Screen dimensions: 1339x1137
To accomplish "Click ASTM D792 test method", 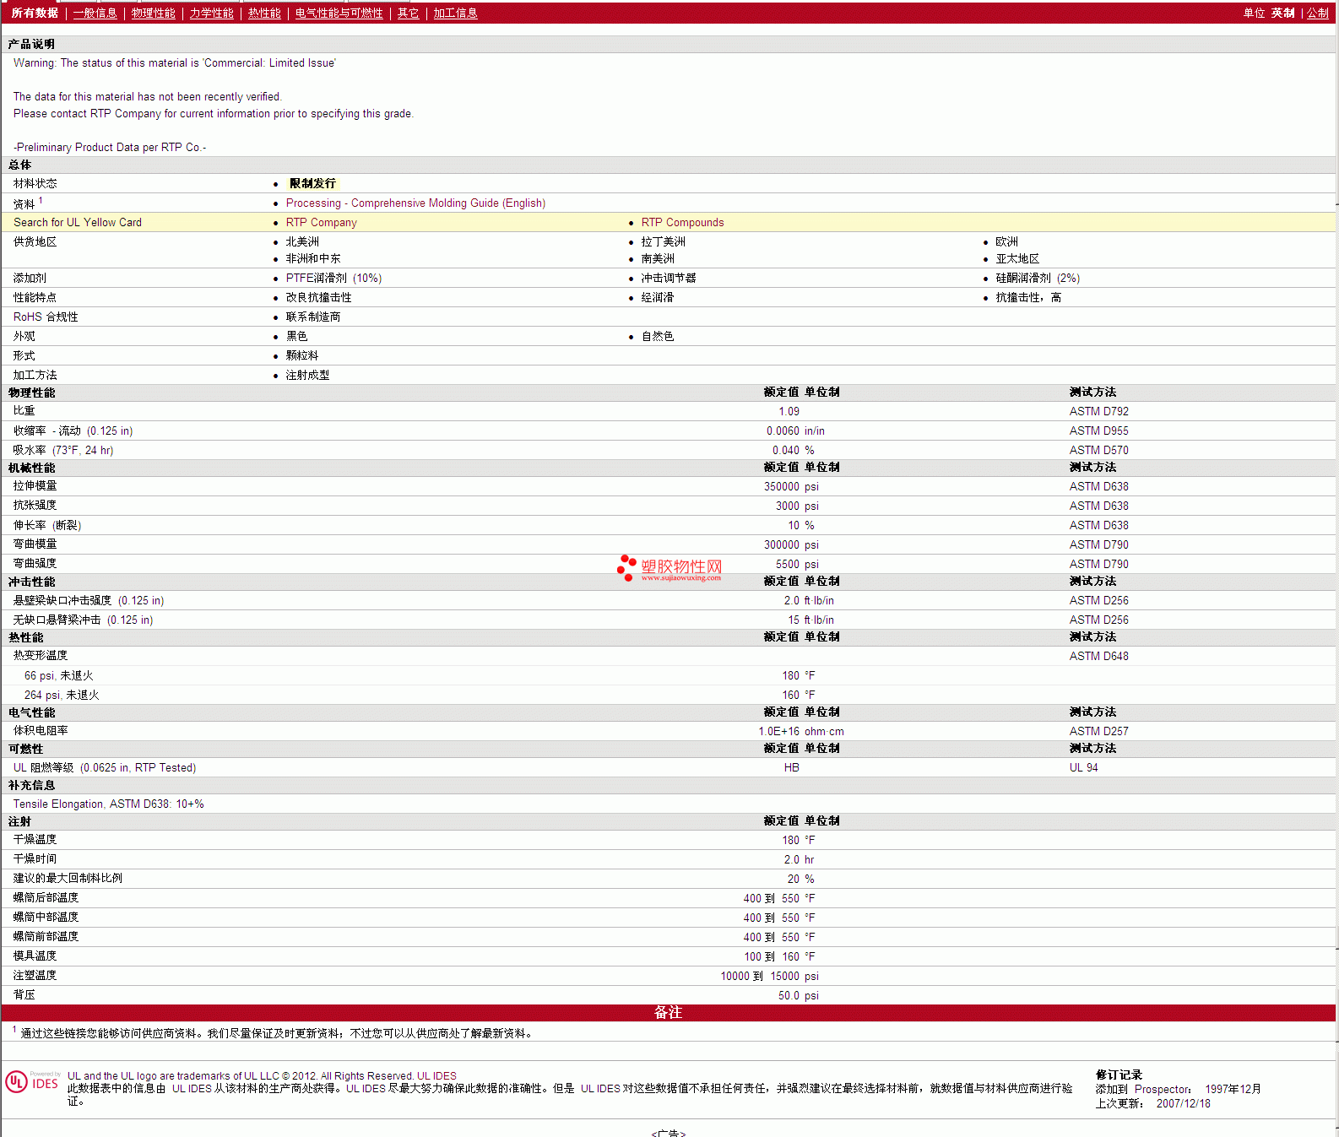I will click(x=1098, y=412).
